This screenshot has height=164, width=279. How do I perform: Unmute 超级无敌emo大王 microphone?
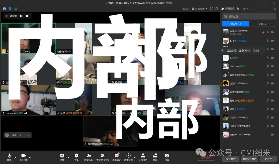tap(268, 75)
